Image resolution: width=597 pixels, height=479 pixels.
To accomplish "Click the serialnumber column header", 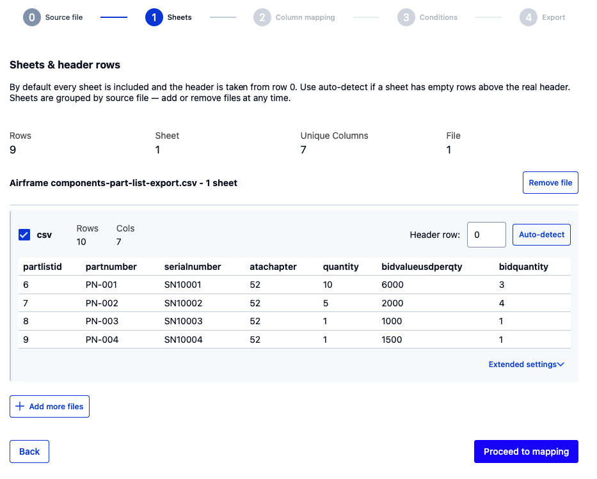I will click(193, 267).
